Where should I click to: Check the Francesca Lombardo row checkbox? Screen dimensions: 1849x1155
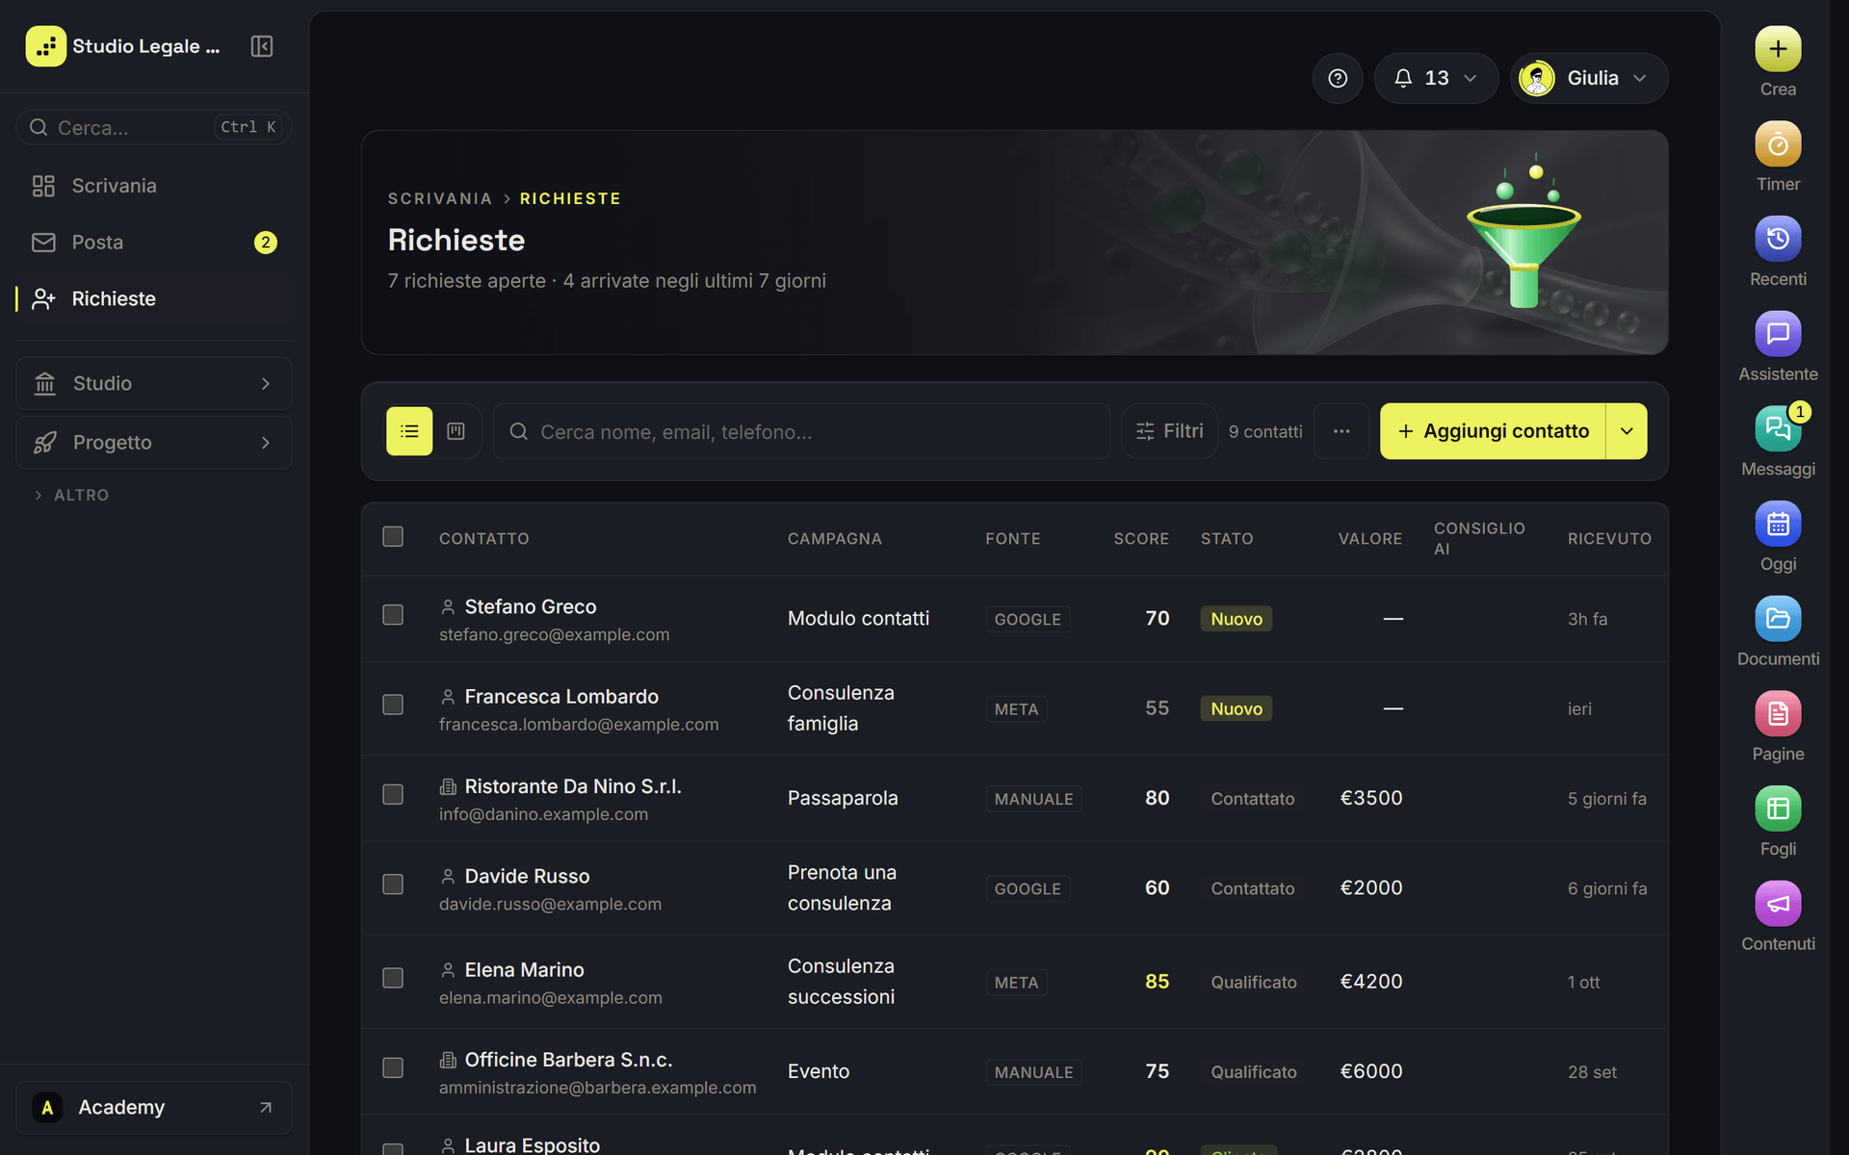click(393, 705)
